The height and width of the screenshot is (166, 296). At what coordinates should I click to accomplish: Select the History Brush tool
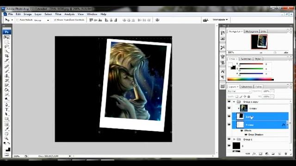(x=6, y=81)
